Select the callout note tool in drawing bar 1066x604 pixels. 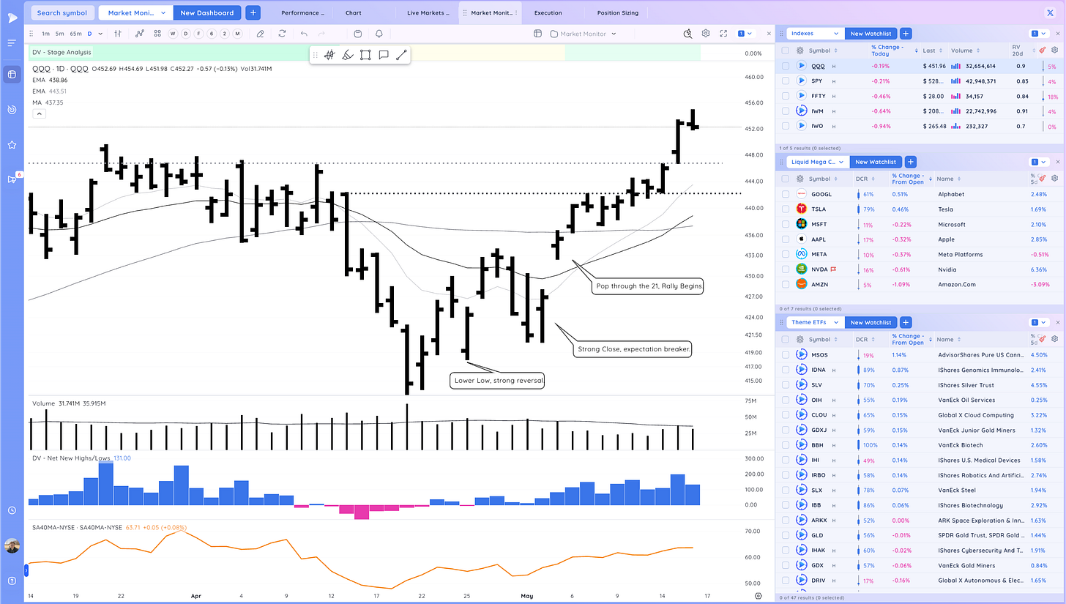pos(383,55)
